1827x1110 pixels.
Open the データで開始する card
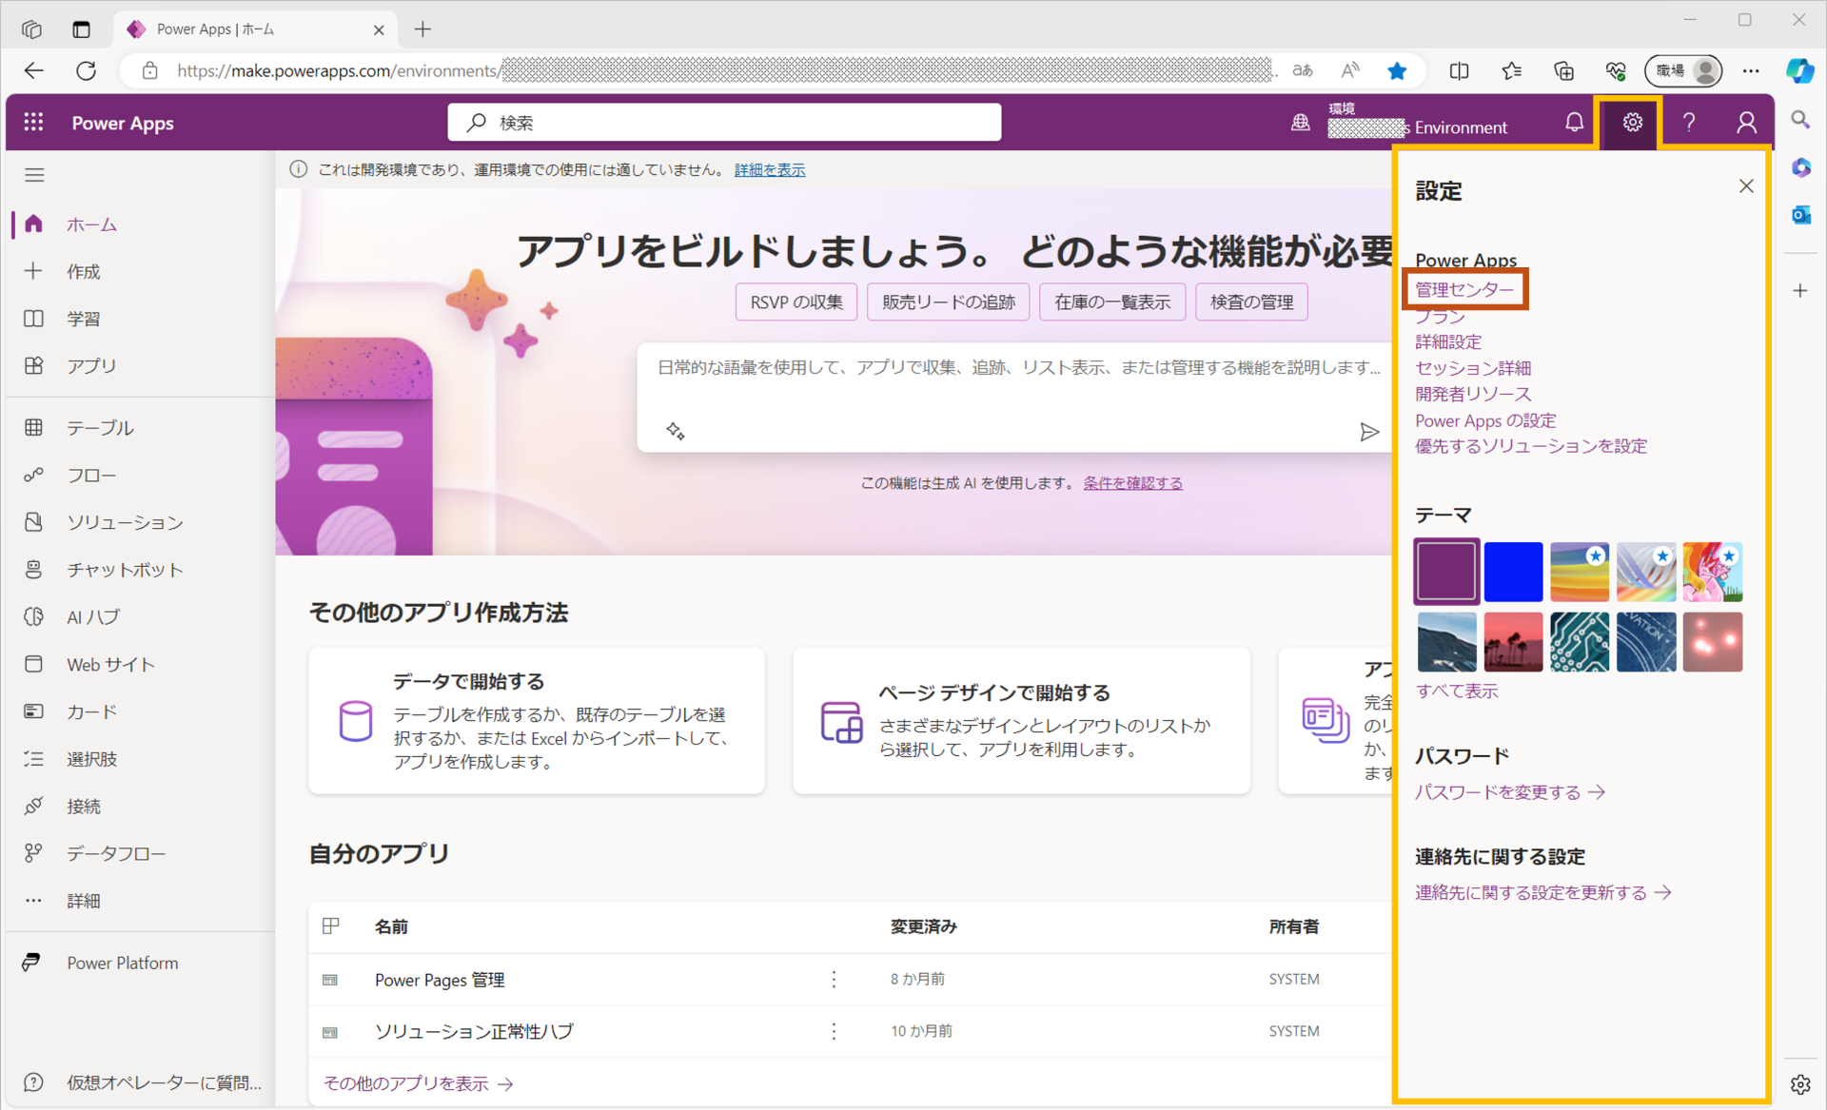click(x=537, y=721)
